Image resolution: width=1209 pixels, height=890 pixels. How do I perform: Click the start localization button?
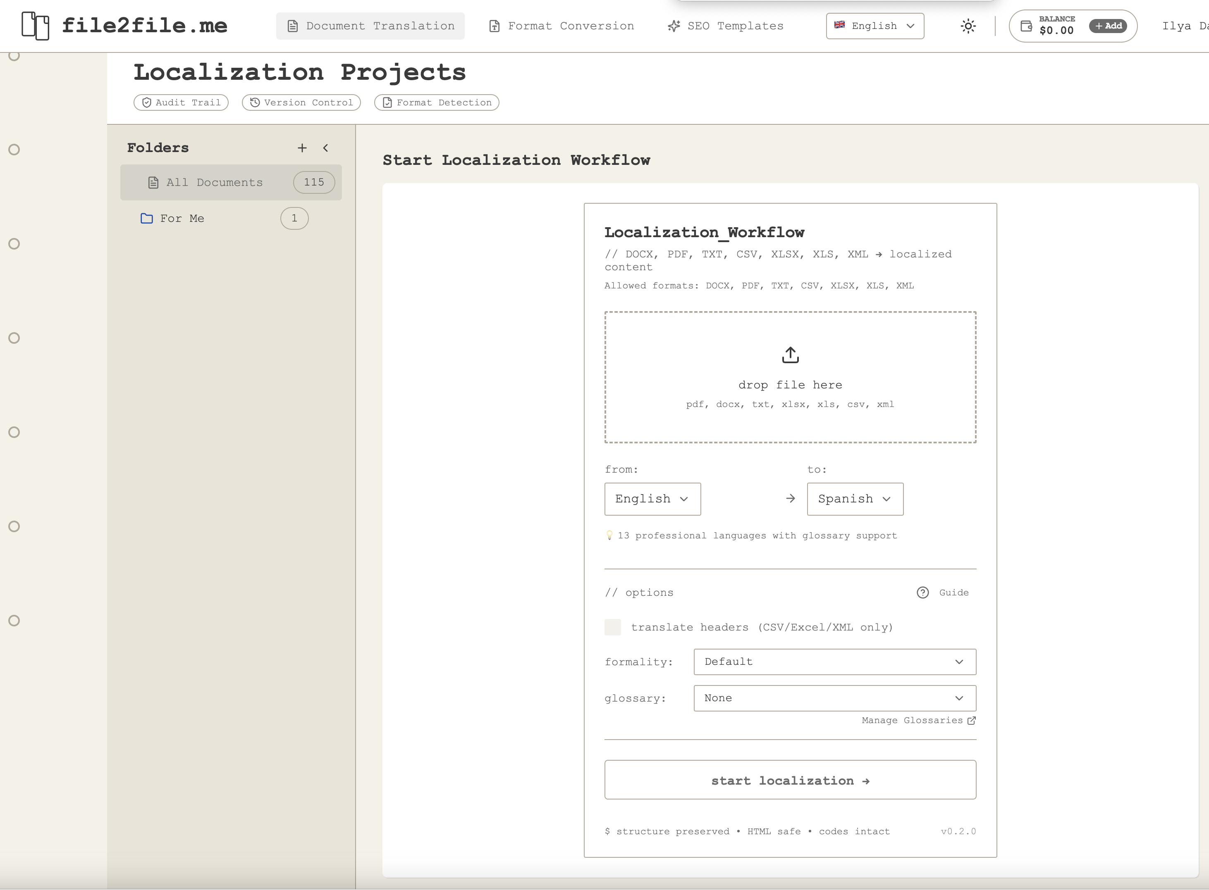[x=790, y=780]
